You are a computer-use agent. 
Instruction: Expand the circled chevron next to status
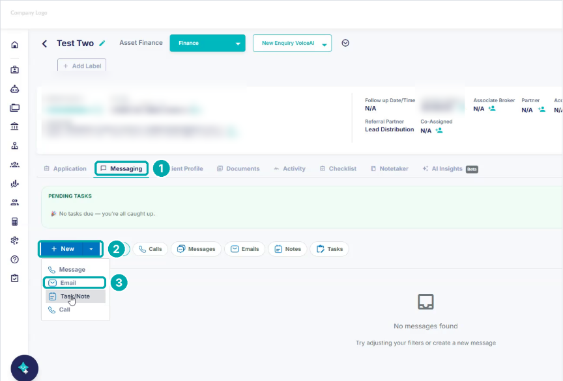pyautogui.click(x=345, y=43)
